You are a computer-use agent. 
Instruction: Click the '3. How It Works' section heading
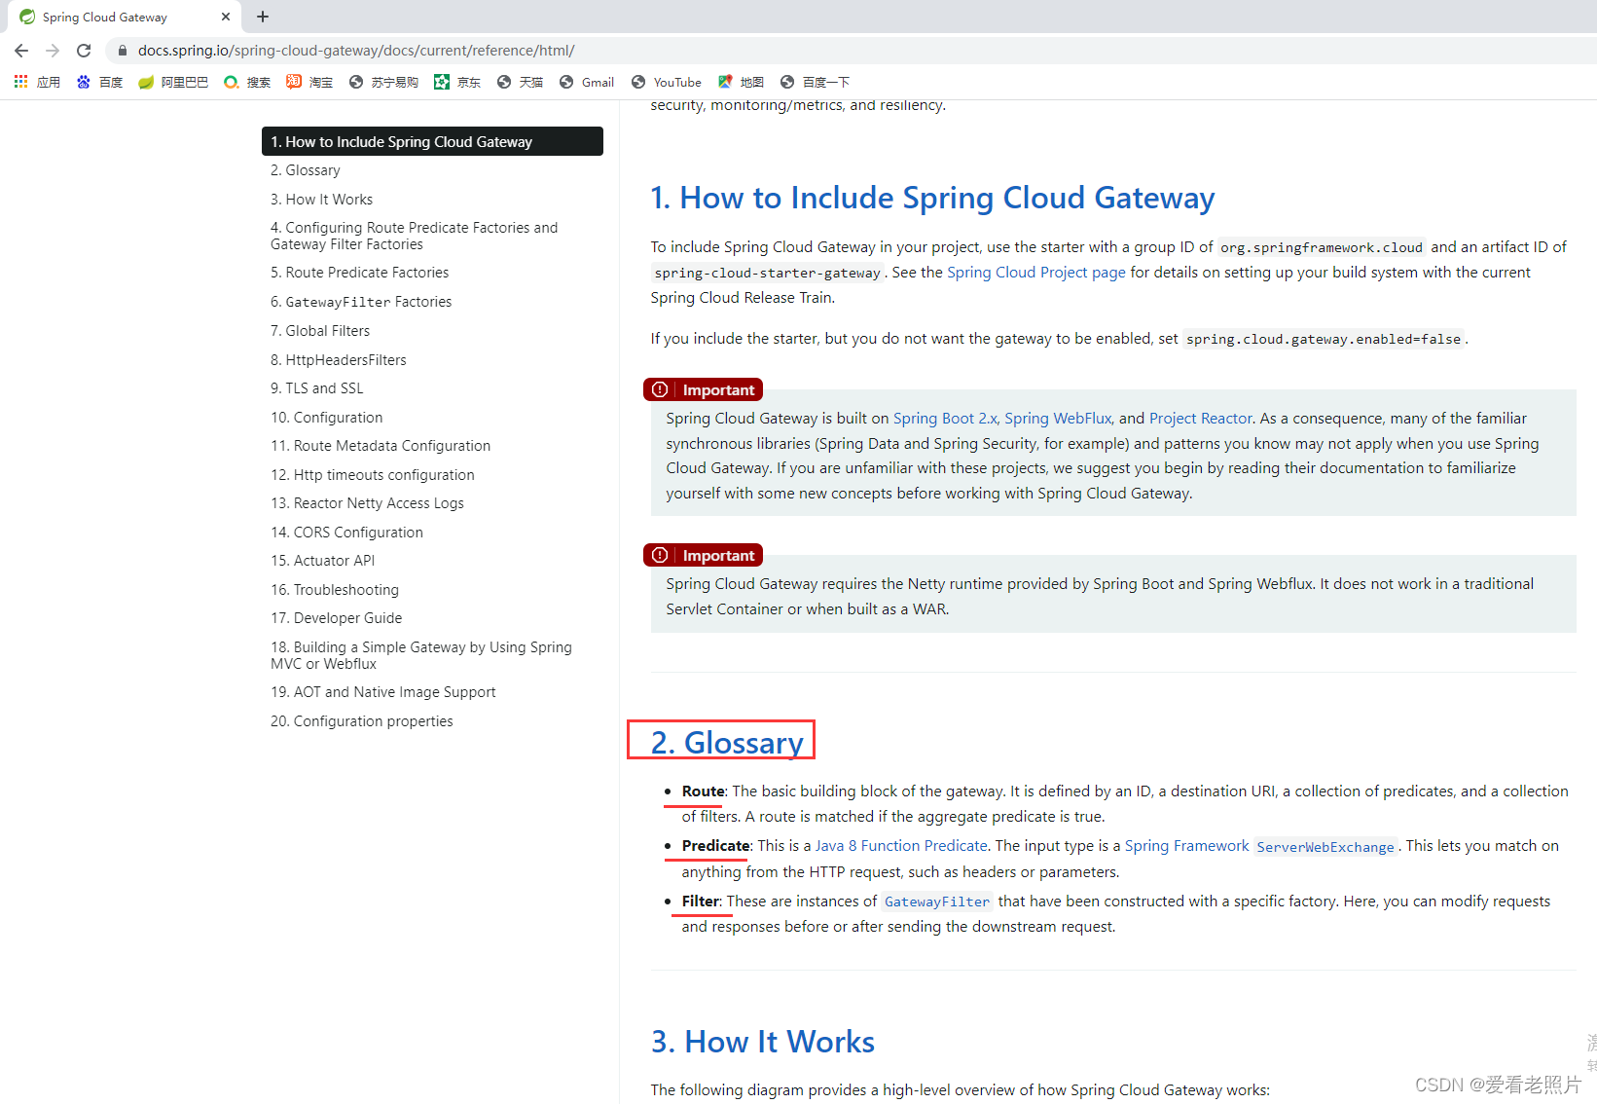(x=763, y=1042)
